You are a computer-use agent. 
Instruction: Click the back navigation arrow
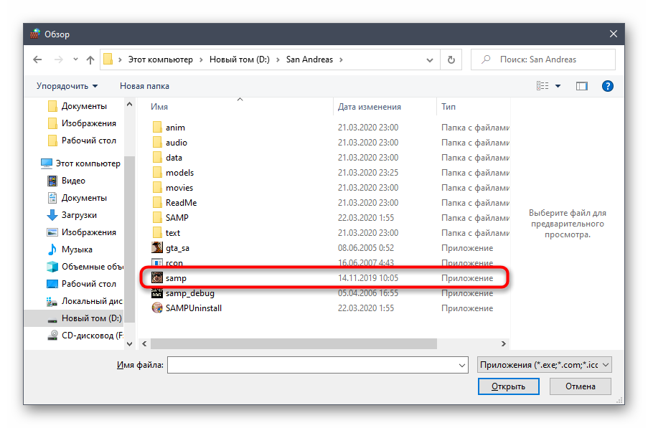37,60
